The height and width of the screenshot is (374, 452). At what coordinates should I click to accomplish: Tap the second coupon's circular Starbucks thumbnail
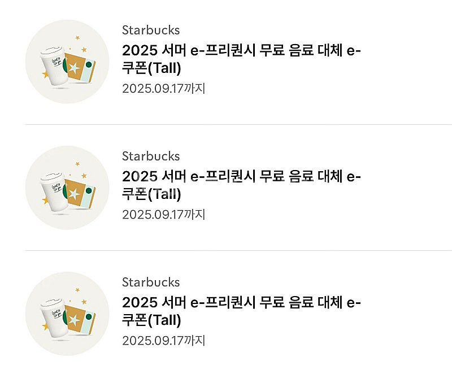67,188
